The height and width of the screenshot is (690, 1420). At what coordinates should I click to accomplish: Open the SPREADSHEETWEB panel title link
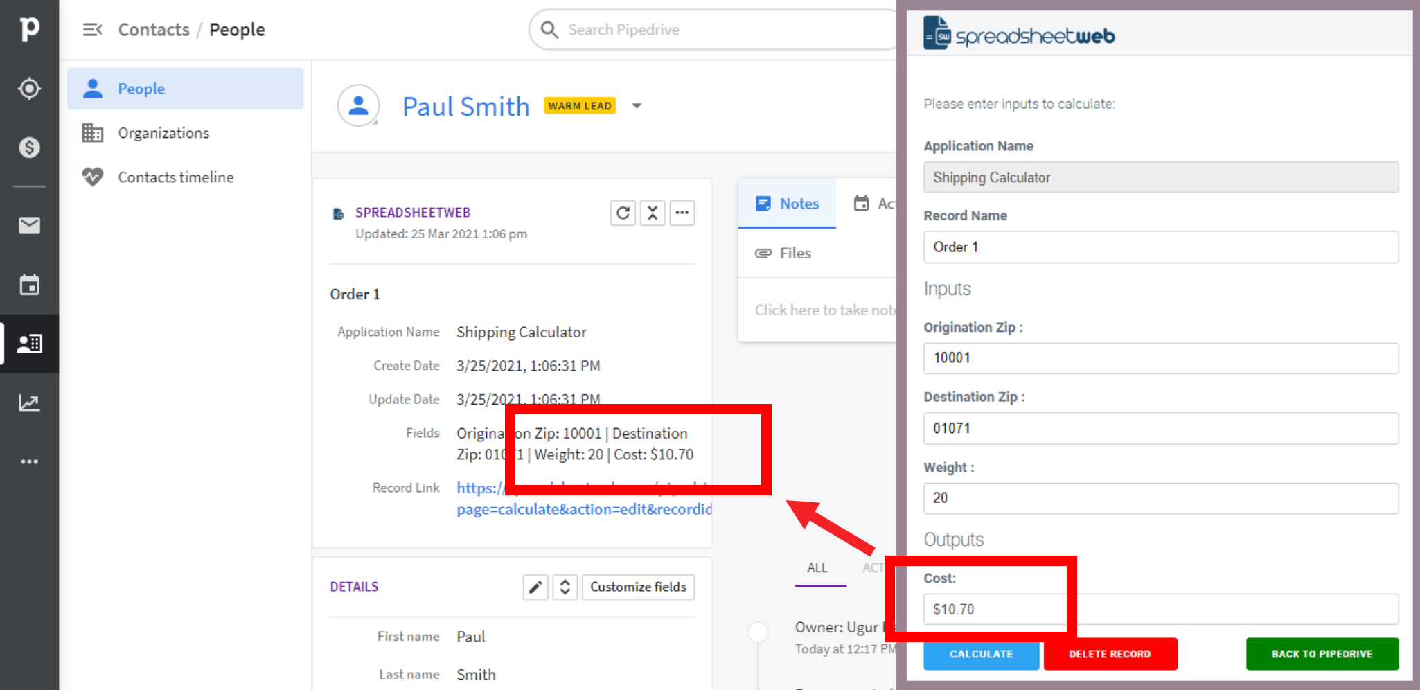tap(413, 213)
